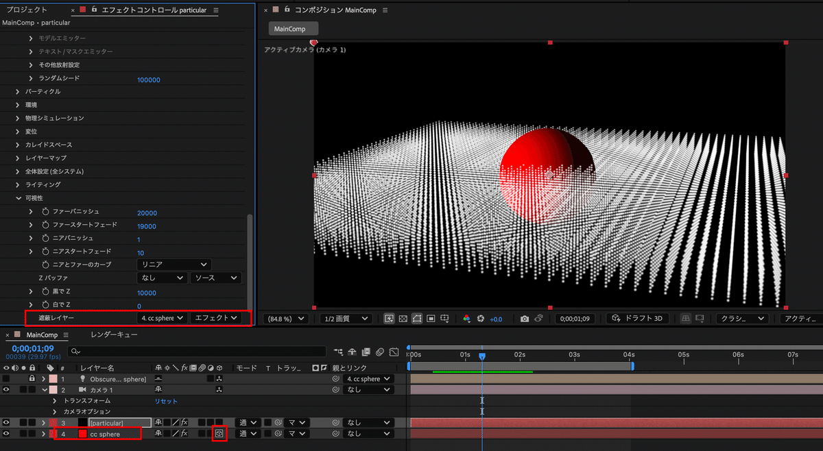The image size is (823, 451).
Task: Unlock the Obscure... sphere layer
Action: pyautogui.click(x=32, y=378)
